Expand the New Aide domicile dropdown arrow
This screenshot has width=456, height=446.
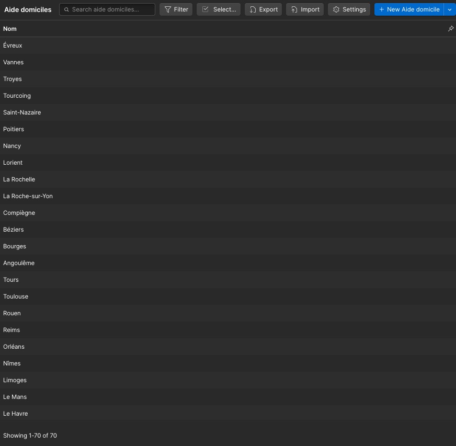[x=450, y=9]
